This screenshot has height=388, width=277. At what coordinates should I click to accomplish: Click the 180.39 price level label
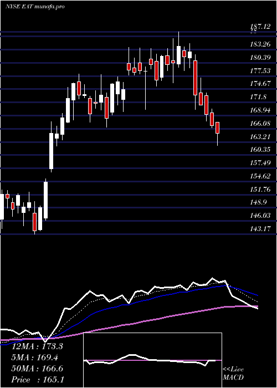tap(260, 58)
